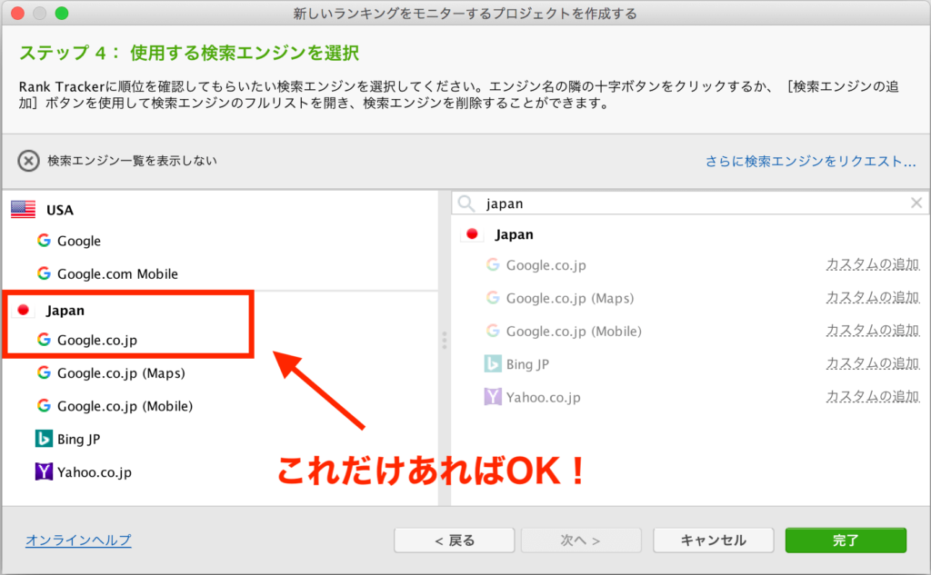Viewport: 931px width, 575px height.
Task: Click 'カスタムの追加' for Google.co.jp (Maps)
Action: coord(873,297)
